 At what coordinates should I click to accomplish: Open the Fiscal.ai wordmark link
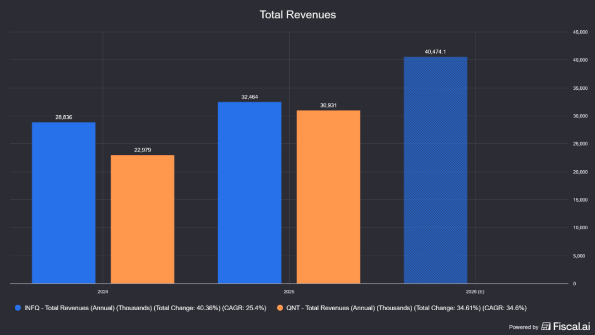coord(572,326)
